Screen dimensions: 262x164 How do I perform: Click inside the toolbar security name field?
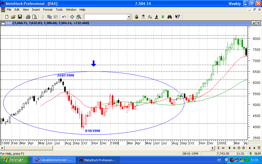(x=106, y=17)
